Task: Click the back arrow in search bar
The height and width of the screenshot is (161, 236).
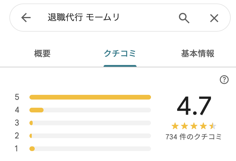Action: point(26,18)
